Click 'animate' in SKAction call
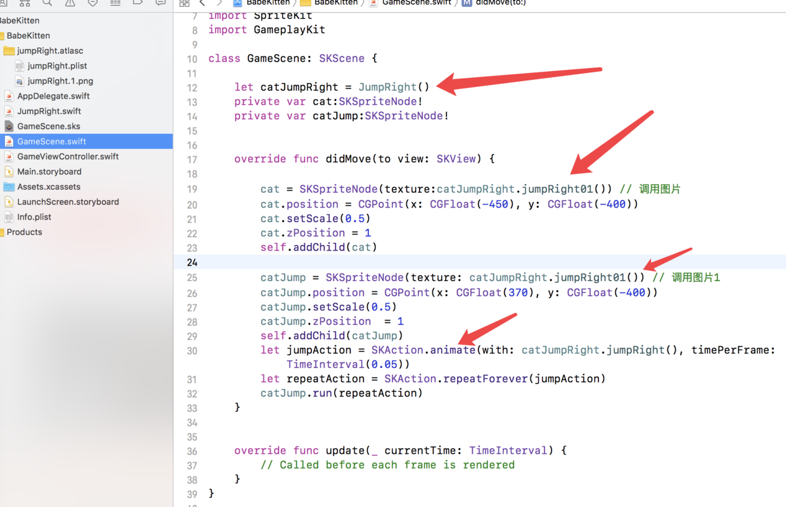786x507 pixels. coord(453,350)
